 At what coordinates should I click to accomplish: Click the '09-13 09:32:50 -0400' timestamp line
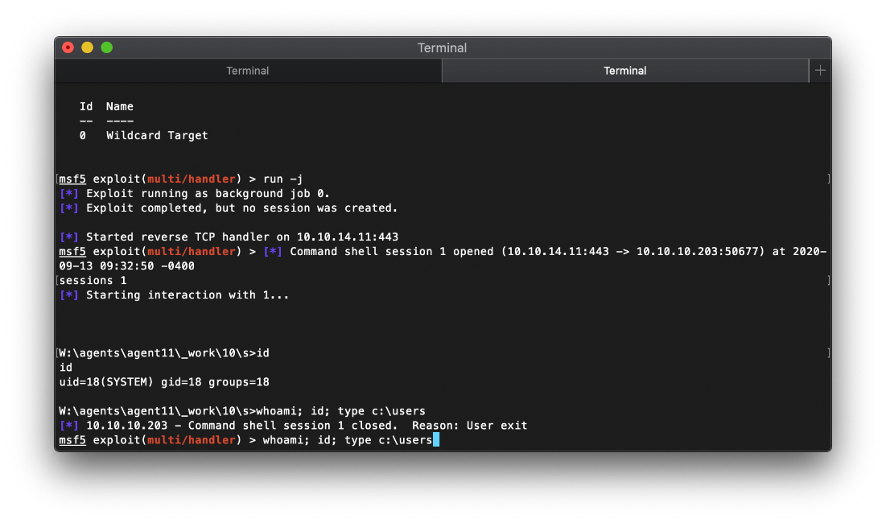pyautogui.click(x=126, y=266)
